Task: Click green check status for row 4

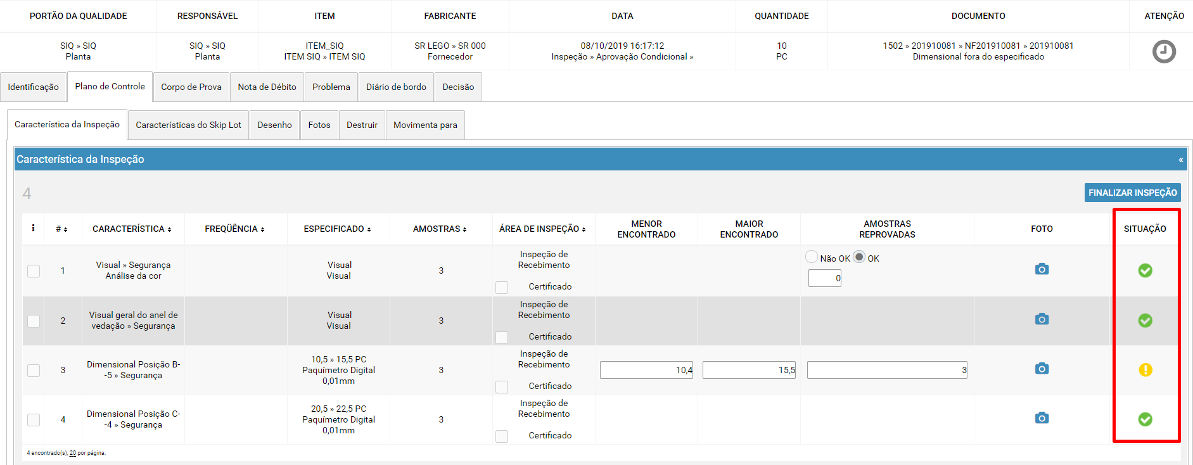Action: tap(1145, 419)
